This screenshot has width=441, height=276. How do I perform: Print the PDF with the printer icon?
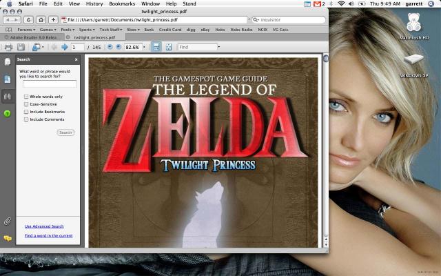[x=8, y=47]
